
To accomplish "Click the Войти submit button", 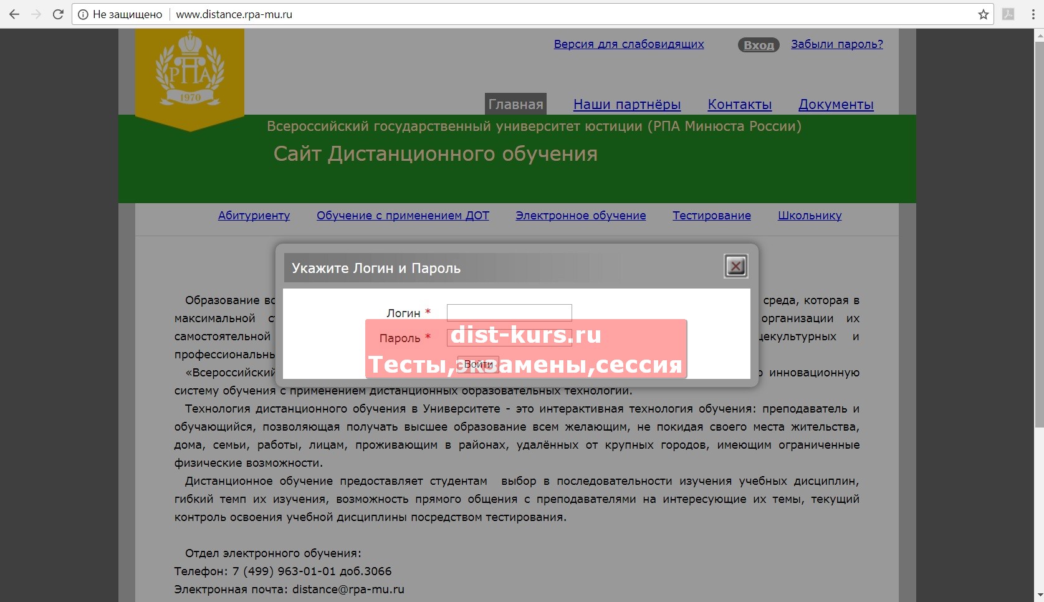I will coord(478,364).
